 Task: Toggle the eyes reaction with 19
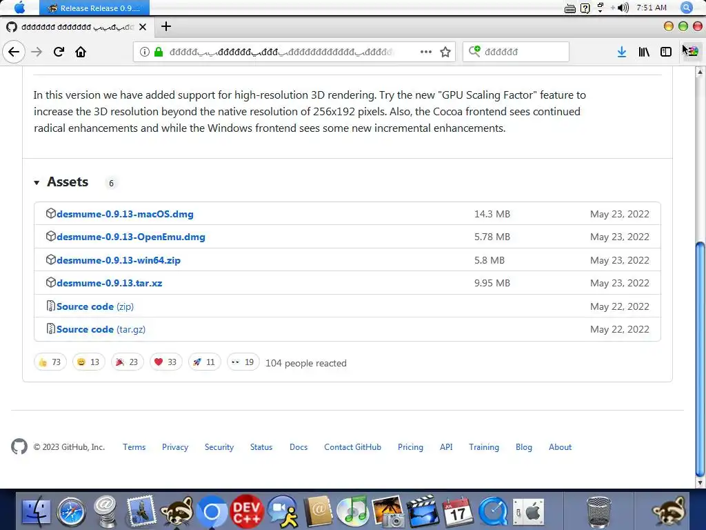243,362
